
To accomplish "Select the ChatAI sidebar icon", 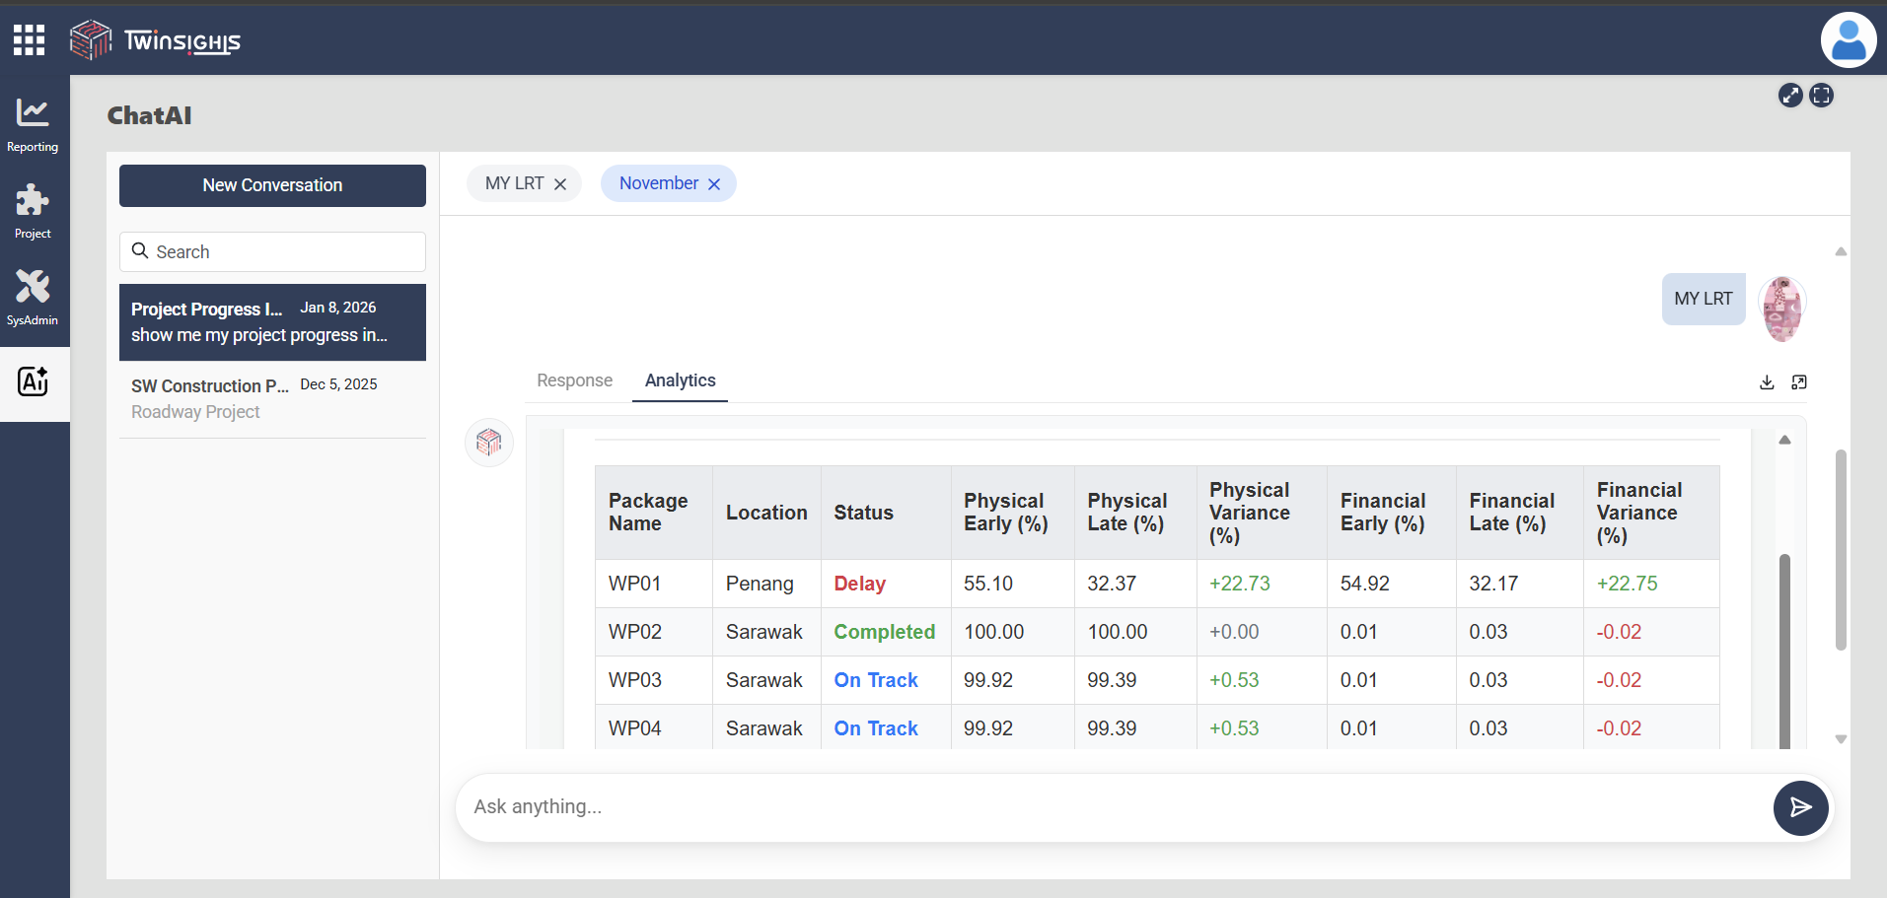I will point(33,382).
